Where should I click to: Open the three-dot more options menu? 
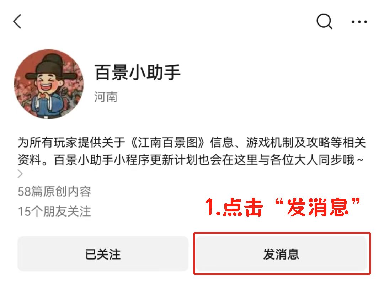[359, 22]
